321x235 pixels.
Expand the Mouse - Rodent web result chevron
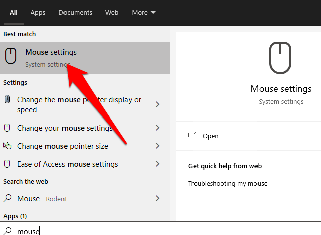click(x=157, y=199)
